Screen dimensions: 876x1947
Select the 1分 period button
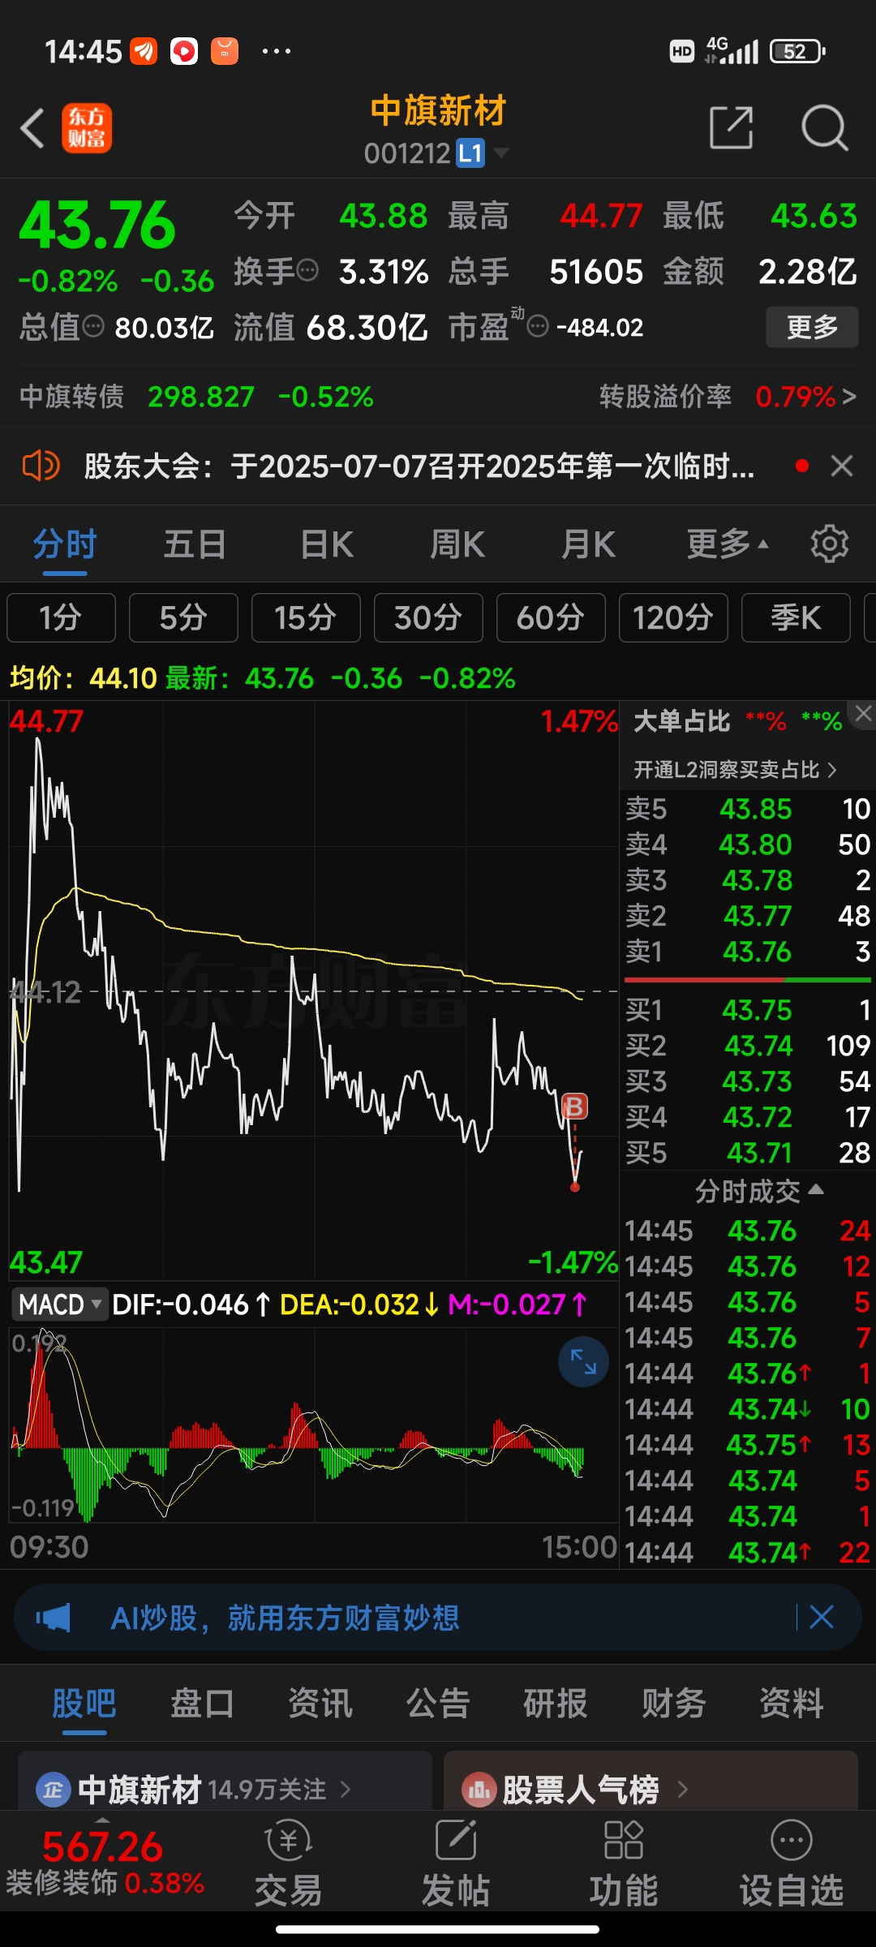pyautogui.click(x=61, y=617)
